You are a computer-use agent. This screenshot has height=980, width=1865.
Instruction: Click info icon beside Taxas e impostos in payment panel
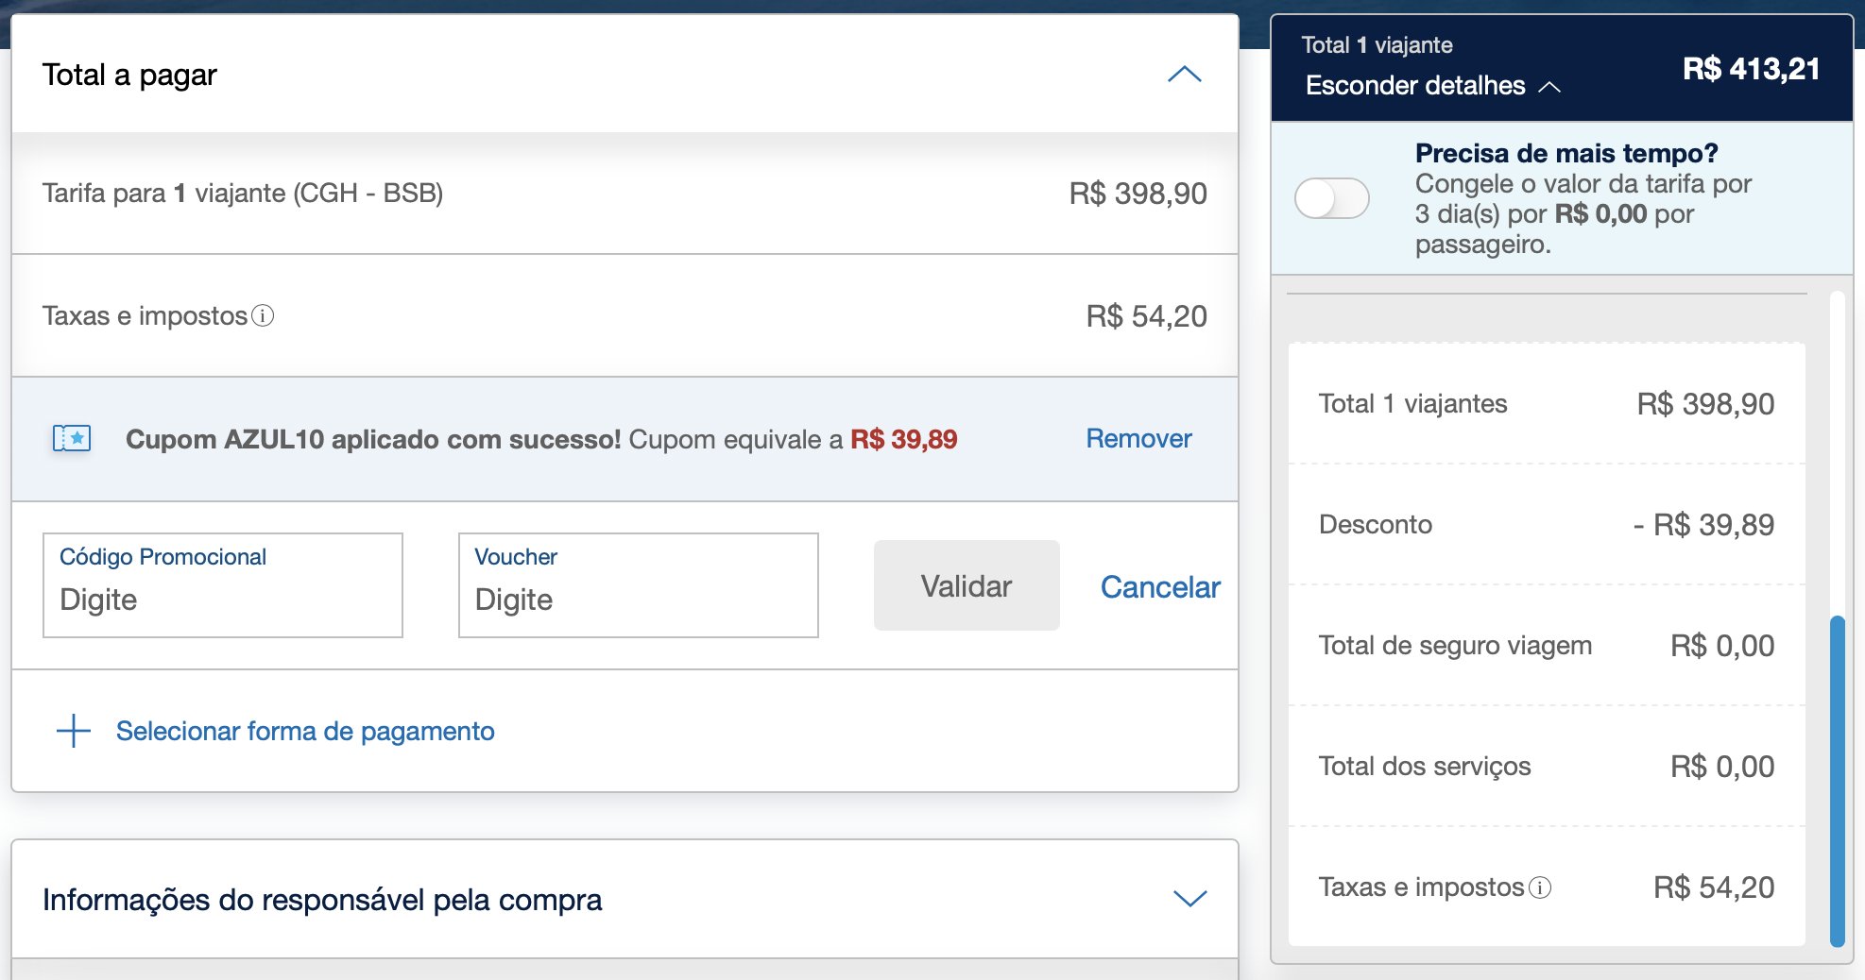(x=264, y=315)
